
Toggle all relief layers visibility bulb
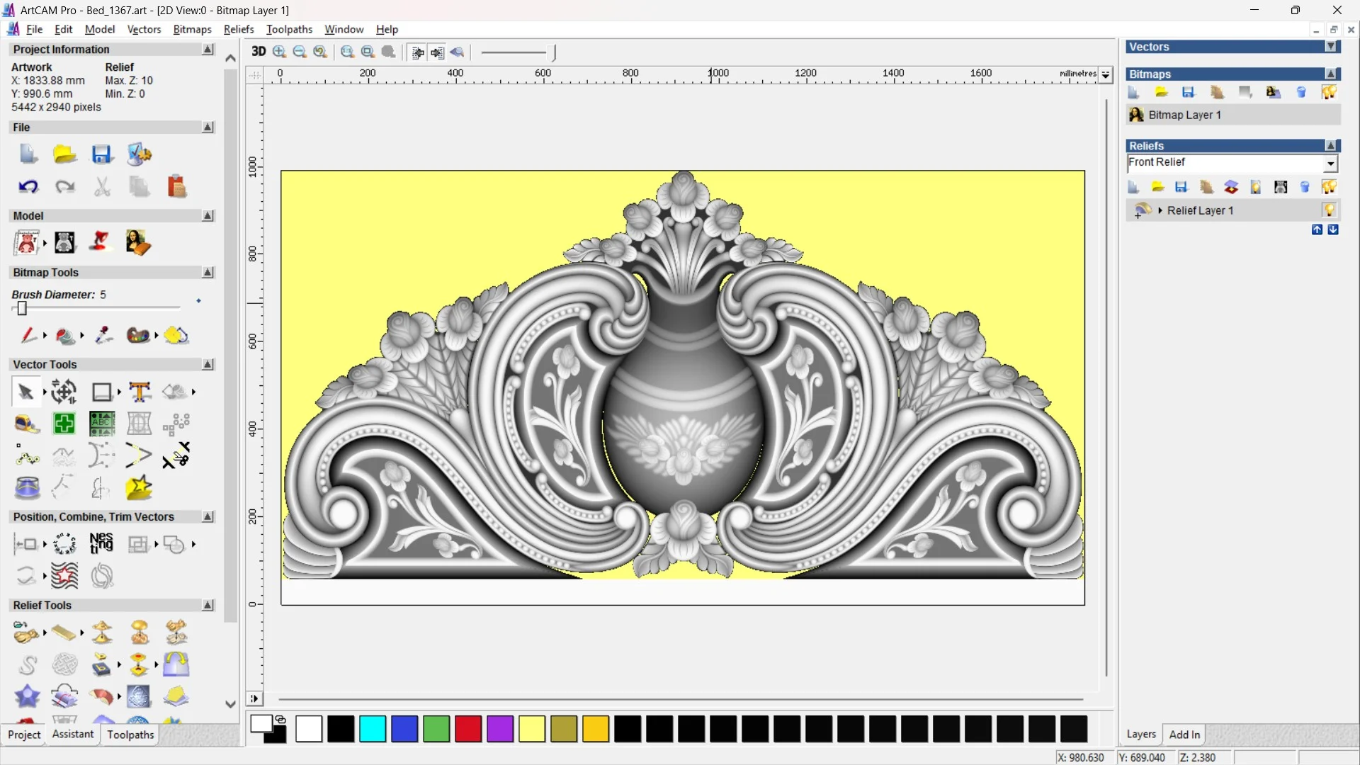pyautogui.click(x=1329, y=187)
